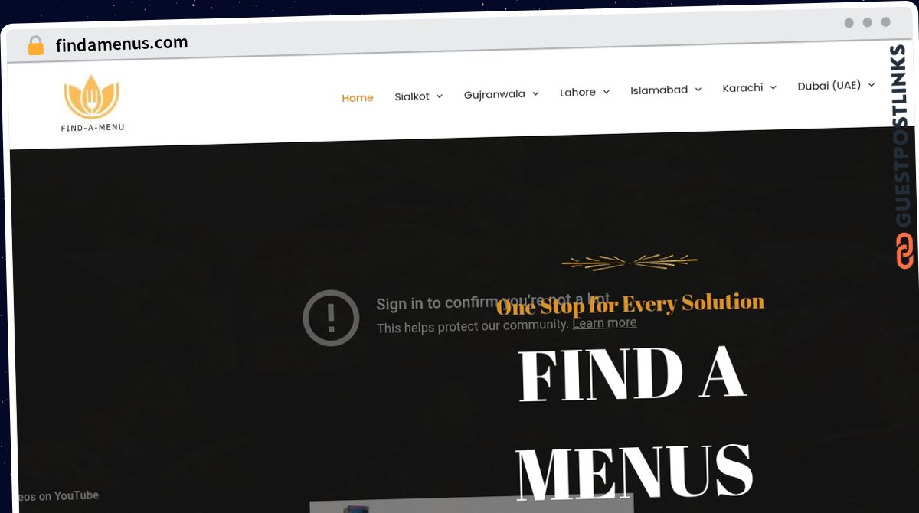Click the Find-A-Menu lotus logo

point(92,103)
